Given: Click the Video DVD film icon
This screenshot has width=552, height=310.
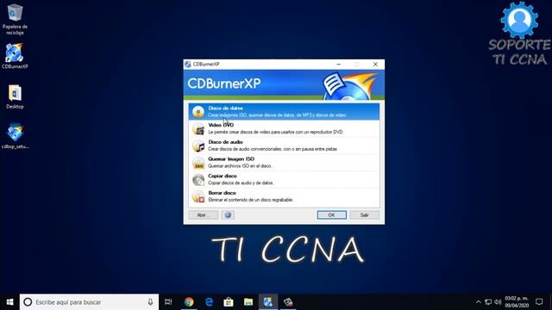Looking at the screenshot, I should tap(198, 128).
